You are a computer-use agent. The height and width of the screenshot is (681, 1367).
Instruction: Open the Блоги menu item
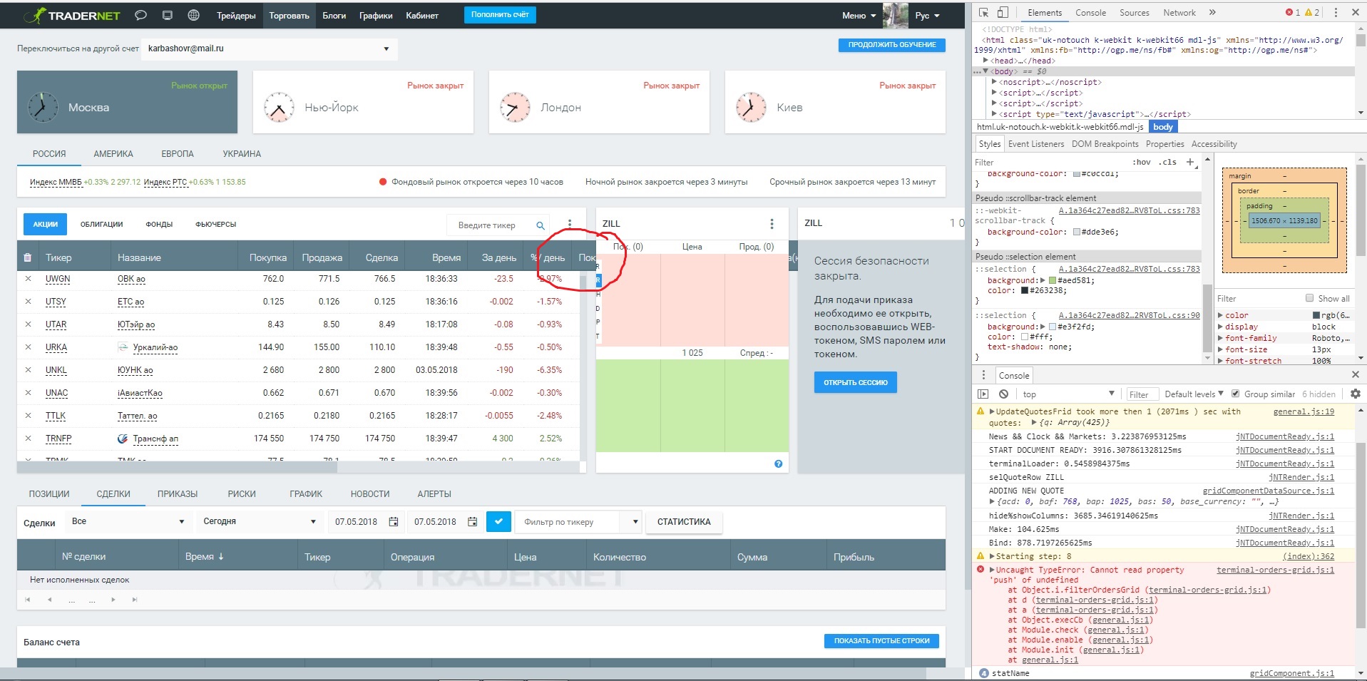334,16
